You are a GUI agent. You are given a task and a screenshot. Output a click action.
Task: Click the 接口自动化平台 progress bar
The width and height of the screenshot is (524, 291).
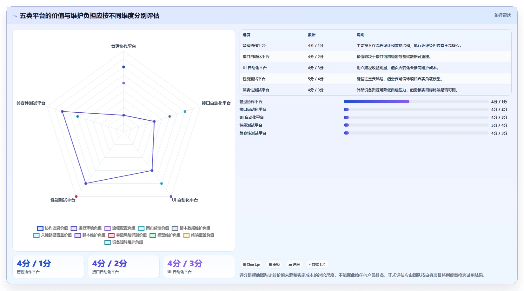416,109
